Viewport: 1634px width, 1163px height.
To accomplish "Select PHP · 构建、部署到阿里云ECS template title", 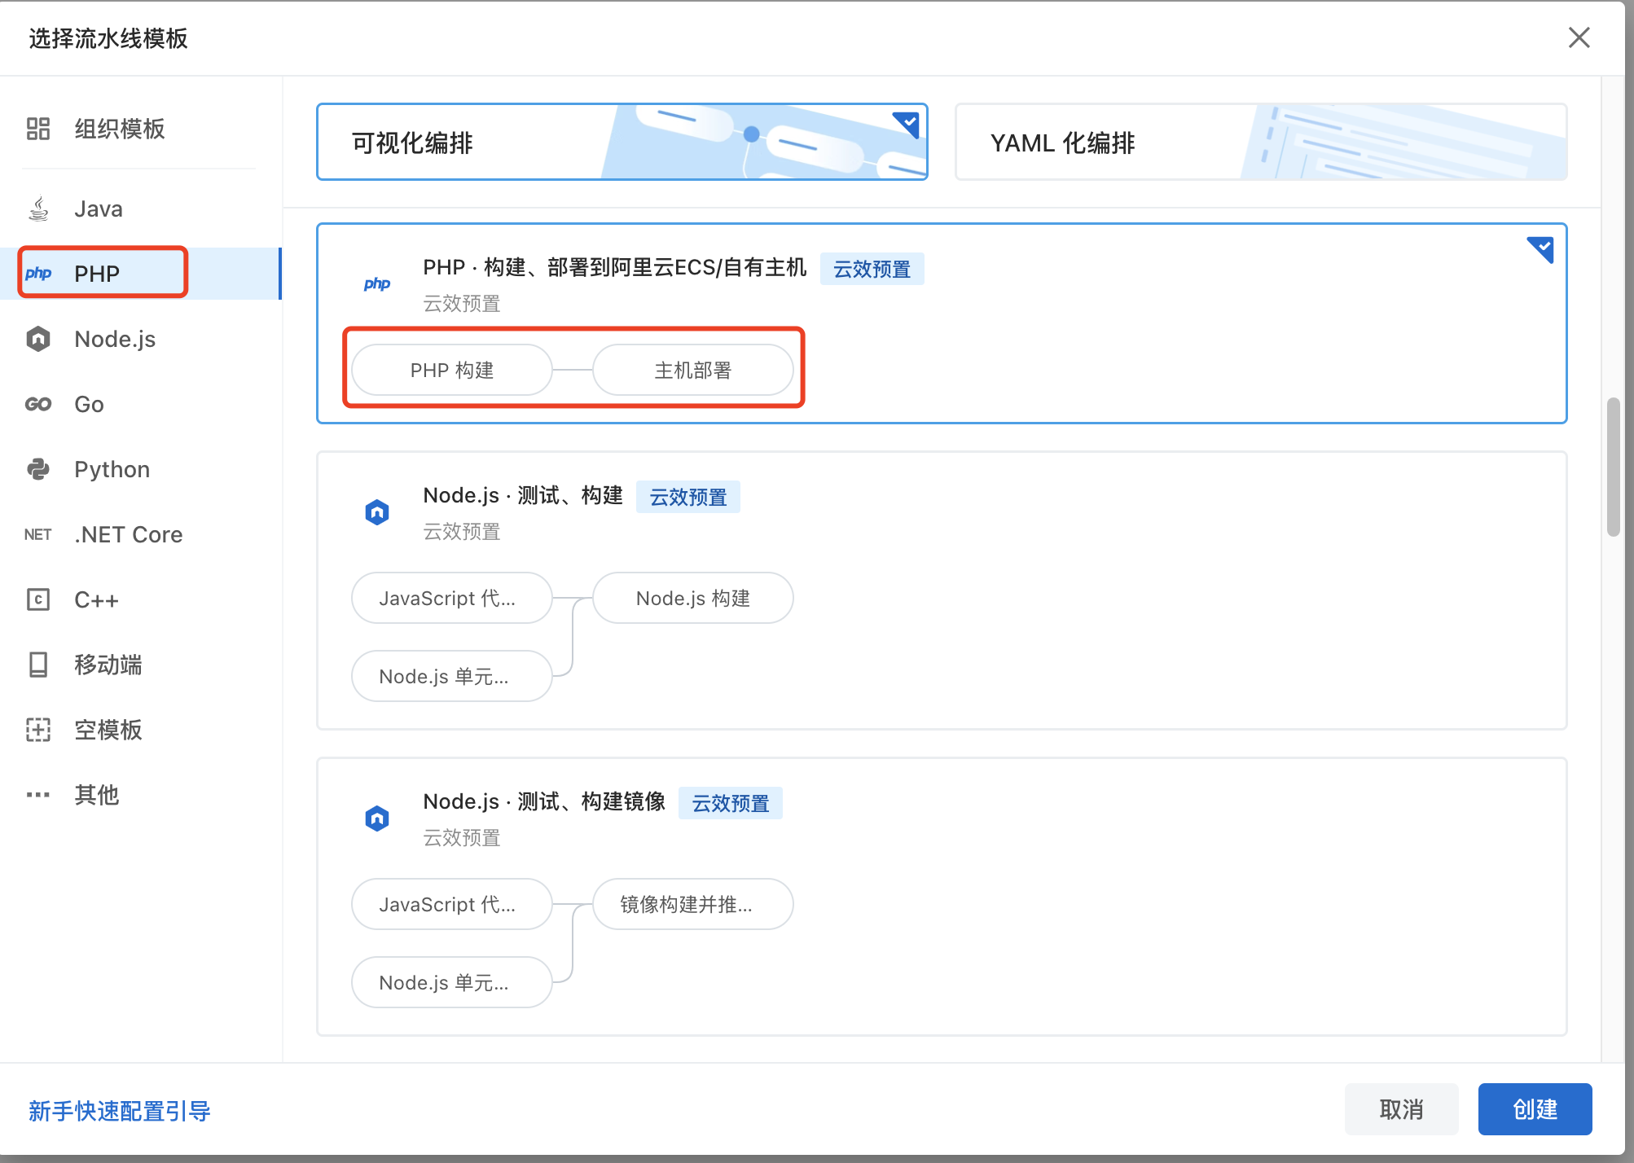I will click(615, 267).
